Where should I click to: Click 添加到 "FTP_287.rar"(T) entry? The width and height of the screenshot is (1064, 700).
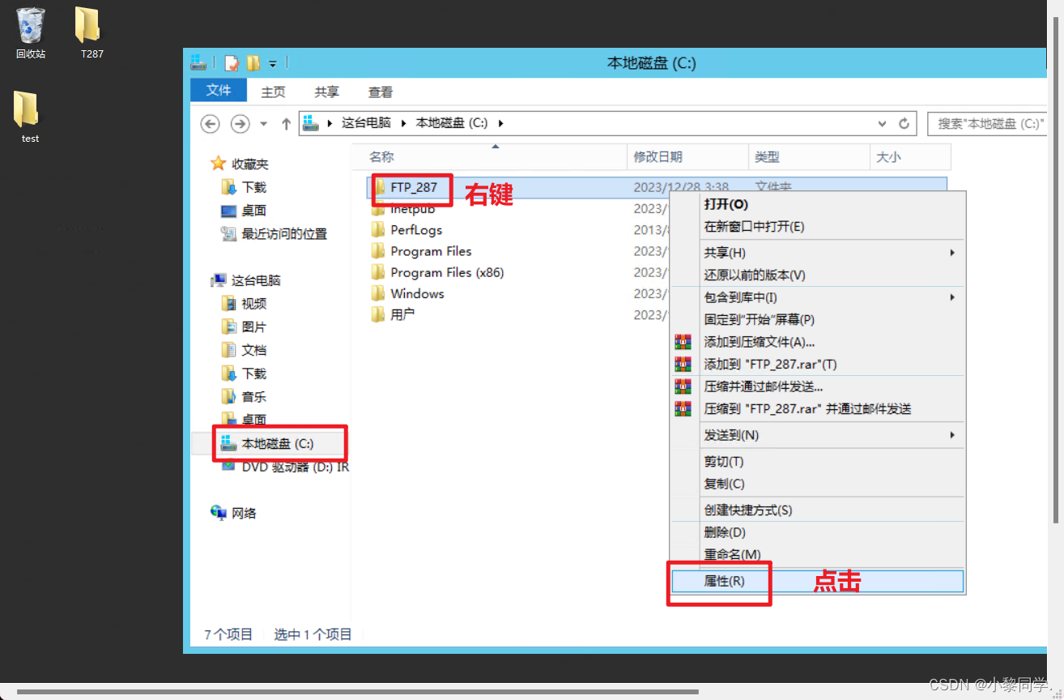(818, 365)
